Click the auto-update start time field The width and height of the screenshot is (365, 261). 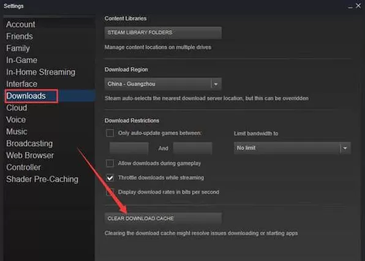pyautogui.click(x=129, y=148)
